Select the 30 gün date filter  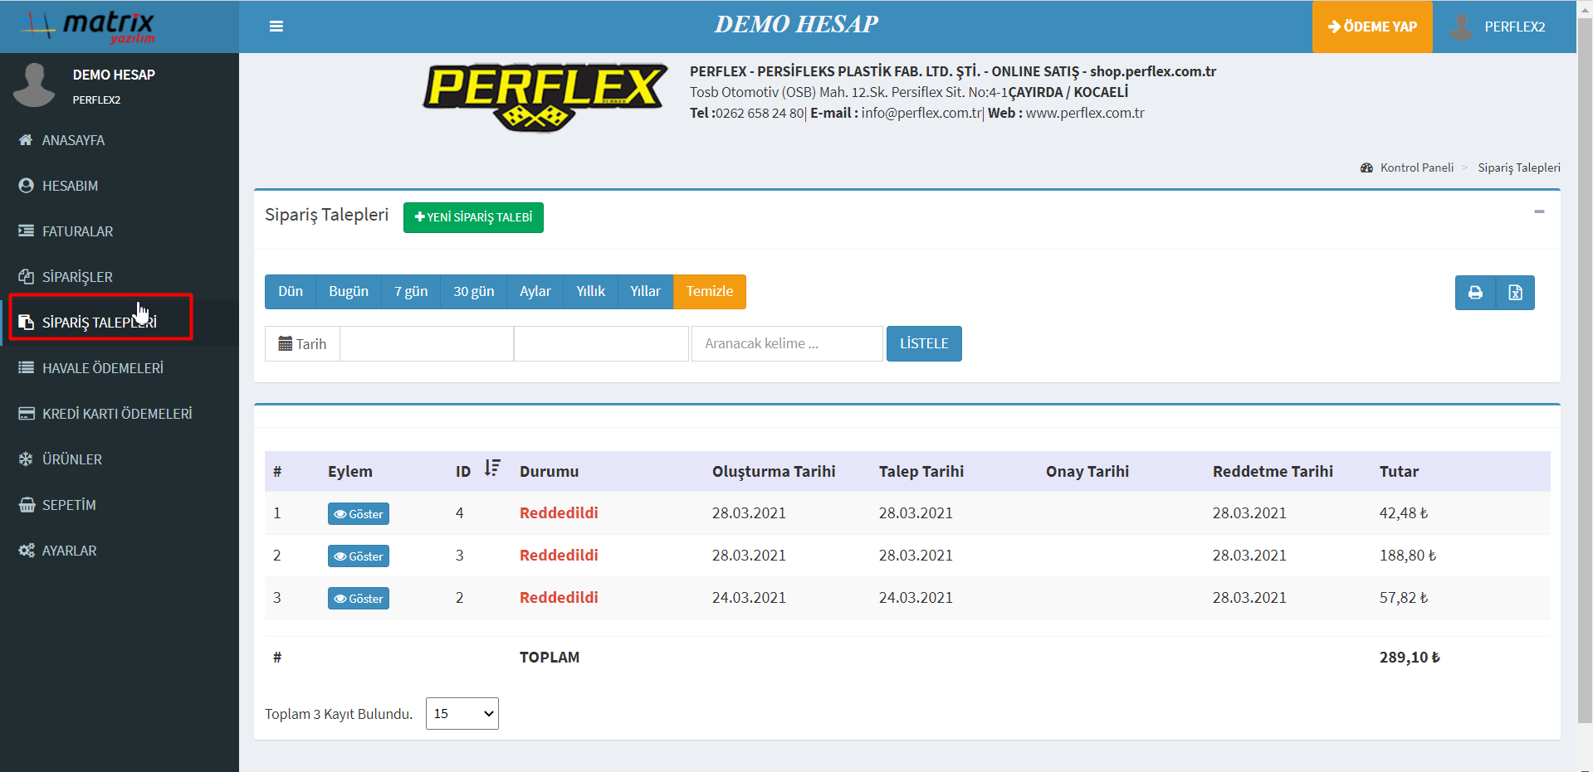point(473,292)
